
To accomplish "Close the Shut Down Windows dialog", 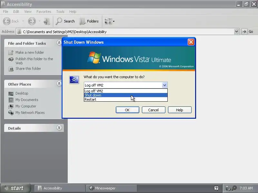I will point(191,42).
